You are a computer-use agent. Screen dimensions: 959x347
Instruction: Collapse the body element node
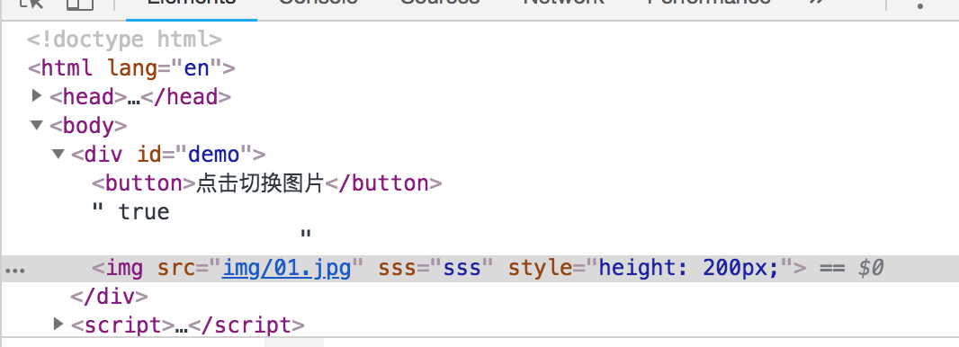pos(37,125)
